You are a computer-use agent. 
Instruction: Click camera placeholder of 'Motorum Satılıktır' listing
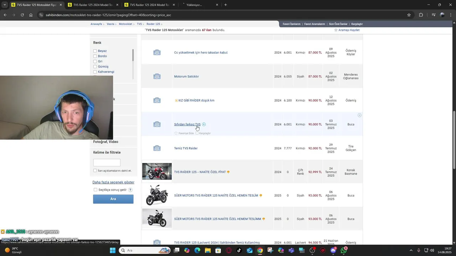coord(157,76)
